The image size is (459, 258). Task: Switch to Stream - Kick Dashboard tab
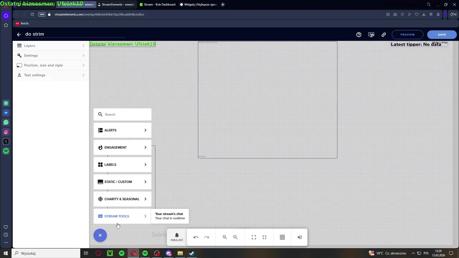click(x=157, y=5)
